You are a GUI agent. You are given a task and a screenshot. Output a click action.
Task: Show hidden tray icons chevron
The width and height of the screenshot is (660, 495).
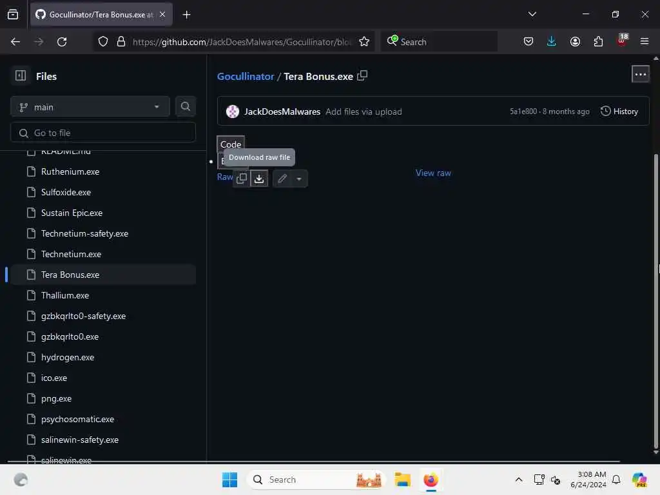(519, 480)
